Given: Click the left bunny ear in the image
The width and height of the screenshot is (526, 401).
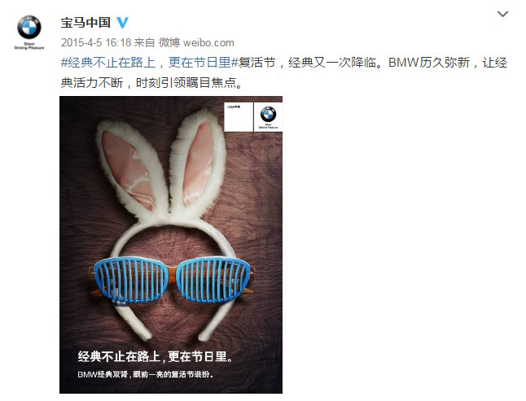Looking at the screenshot, I should click(131, 168).
